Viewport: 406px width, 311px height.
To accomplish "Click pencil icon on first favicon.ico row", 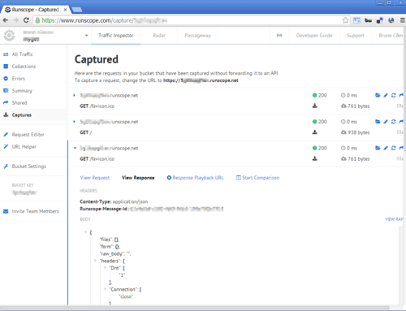I will 386,95.
